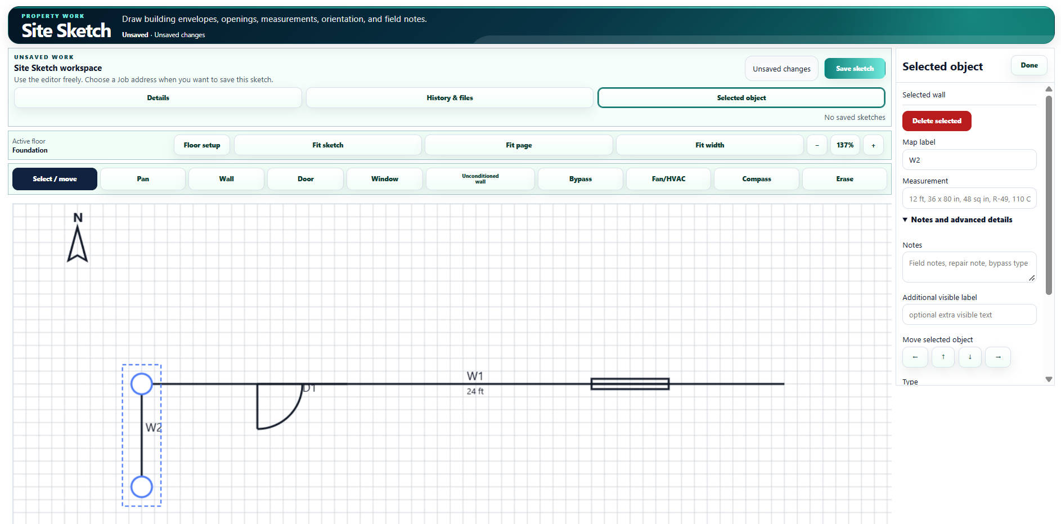Viewport: 1061px width, 524px height.
Task: Choose the Fan/HVAC tool
Action: (x=669, y=179)
